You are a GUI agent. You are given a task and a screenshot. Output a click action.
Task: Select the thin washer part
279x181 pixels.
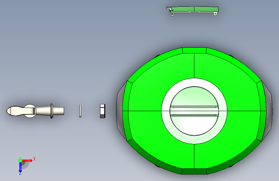[80, 111]
